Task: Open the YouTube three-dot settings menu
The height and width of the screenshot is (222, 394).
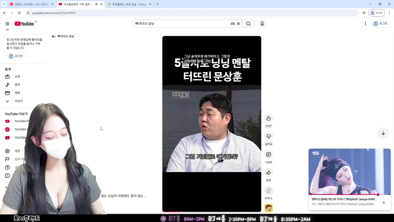Action: pyautogui.click(x=365, y=24)
